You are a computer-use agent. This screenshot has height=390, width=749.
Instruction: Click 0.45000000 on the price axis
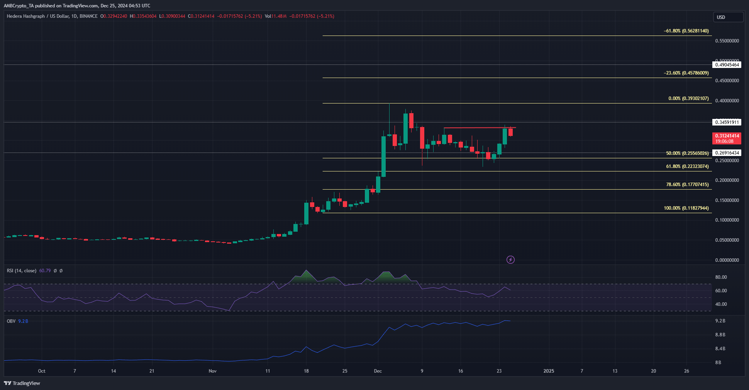727,81
